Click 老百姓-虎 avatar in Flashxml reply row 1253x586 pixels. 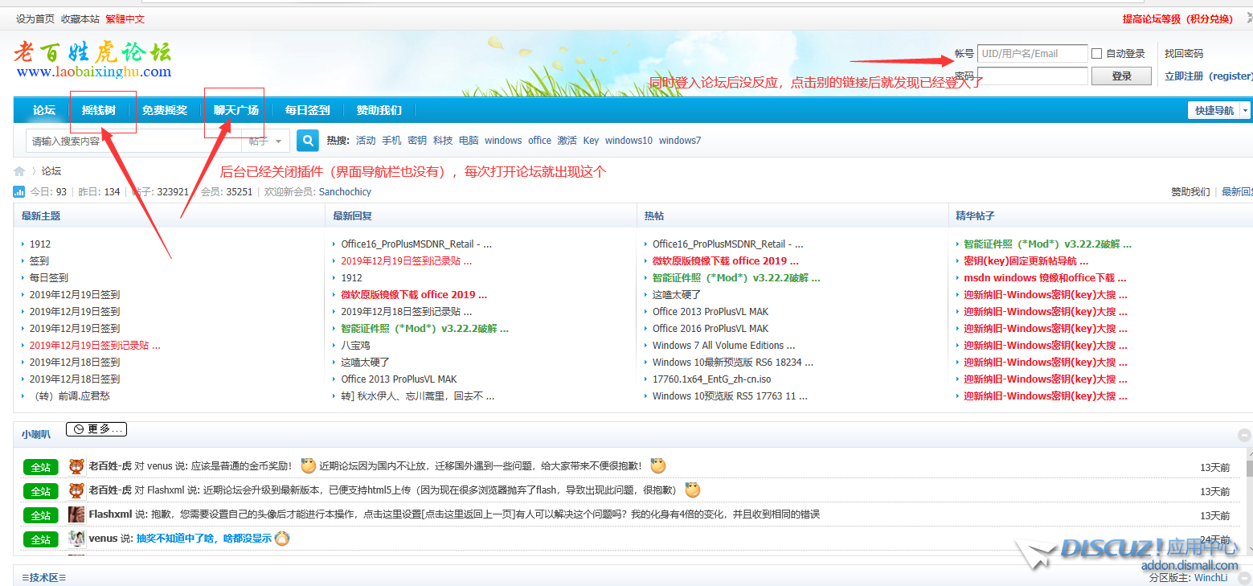[76, 490]
